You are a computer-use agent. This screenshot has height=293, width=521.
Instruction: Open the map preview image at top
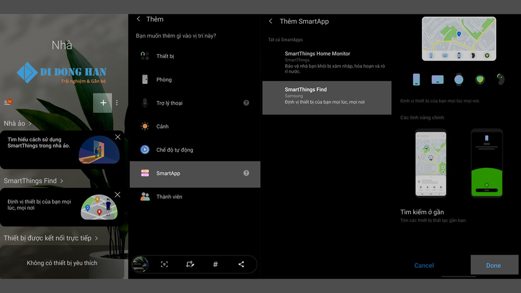coord(459,39)
